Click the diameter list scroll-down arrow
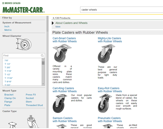 [43, 84]
